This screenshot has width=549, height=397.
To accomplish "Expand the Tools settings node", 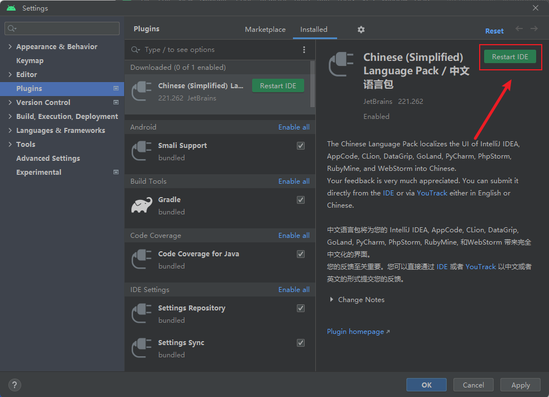I will pos(10,145).
